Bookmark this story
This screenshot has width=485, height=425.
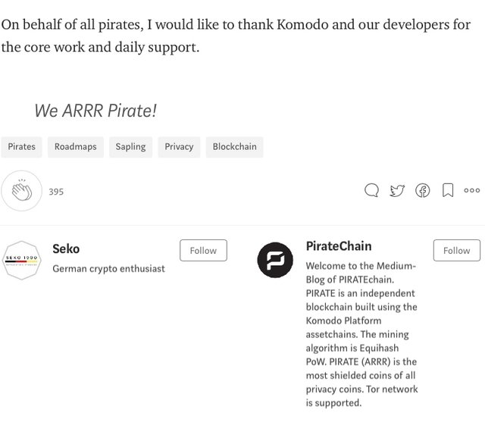click(x=448, y=190)
